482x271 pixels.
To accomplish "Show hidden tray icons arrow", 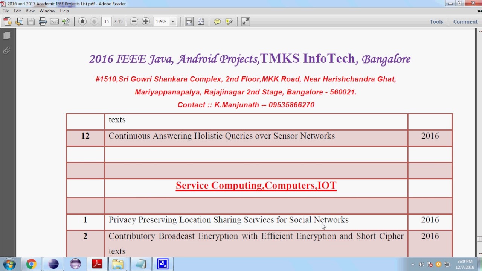I will click(x=413, y=265).
